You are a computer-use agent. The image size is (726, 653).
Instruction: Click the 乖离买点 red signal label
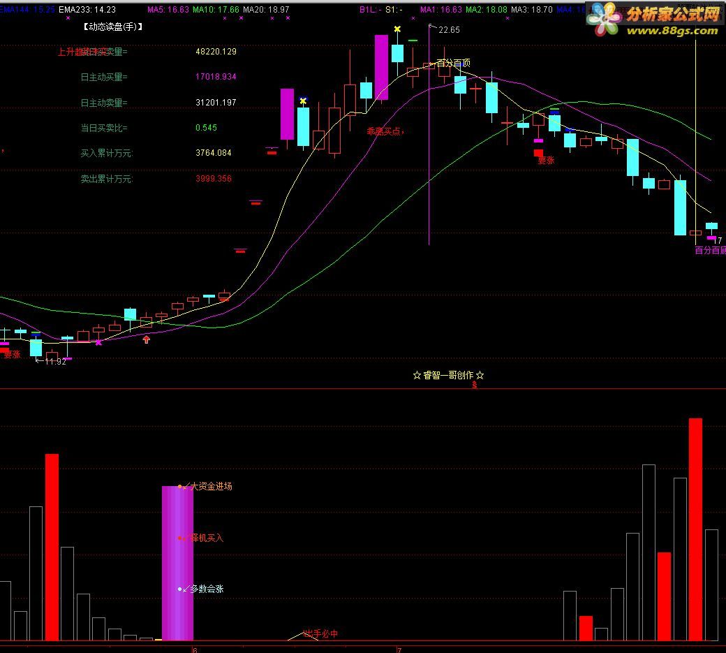pyautogui.click(x=385, y=131)
